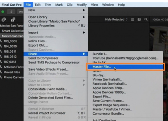The width and height of the screenshot is (168, 121).
Task: Choose Reveal Project in Browser
Action: (47, 113)
